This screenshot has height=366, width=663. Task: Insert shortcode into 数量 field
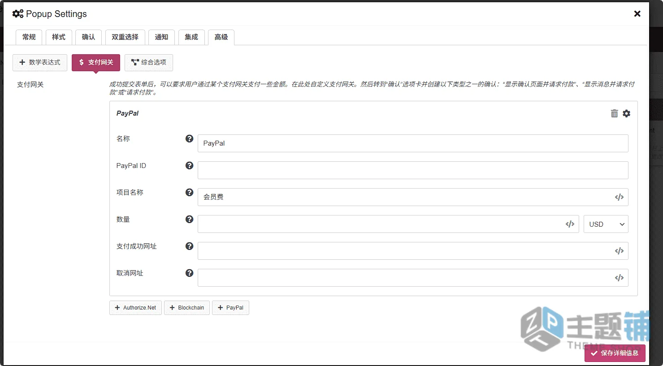570,224
